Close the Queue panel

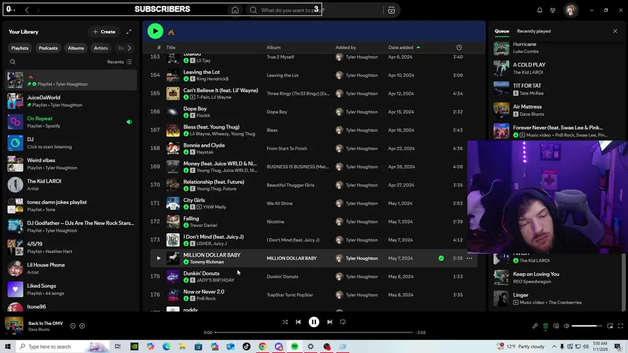615,31
